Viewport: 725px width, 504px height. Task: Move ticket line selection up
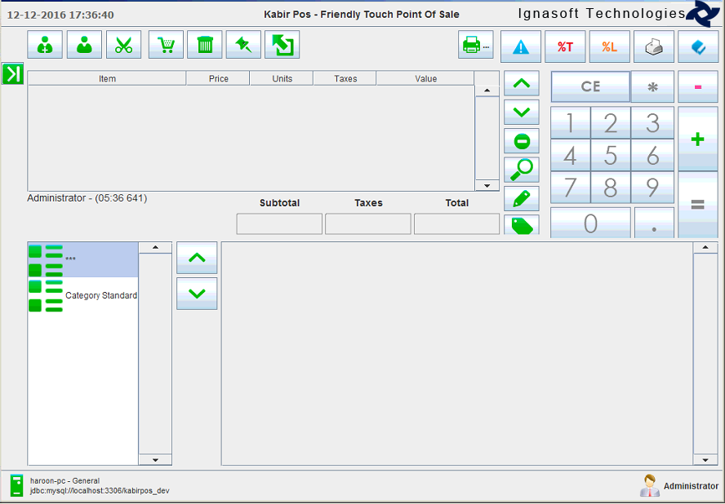pos(522,84)
